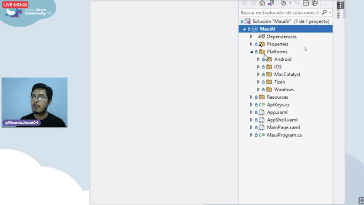Select the App.xaml file name
364x205 pixels.
277,112
